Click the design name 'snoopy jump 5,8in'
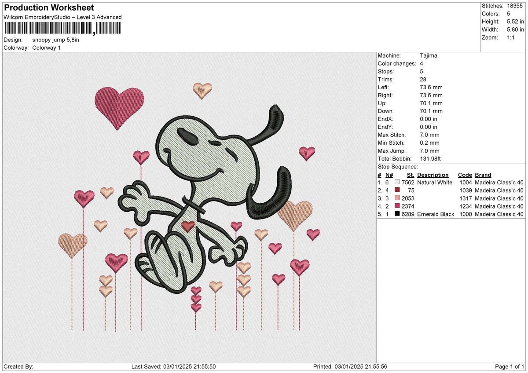The image size is (528, 373). tap(55, 39)
